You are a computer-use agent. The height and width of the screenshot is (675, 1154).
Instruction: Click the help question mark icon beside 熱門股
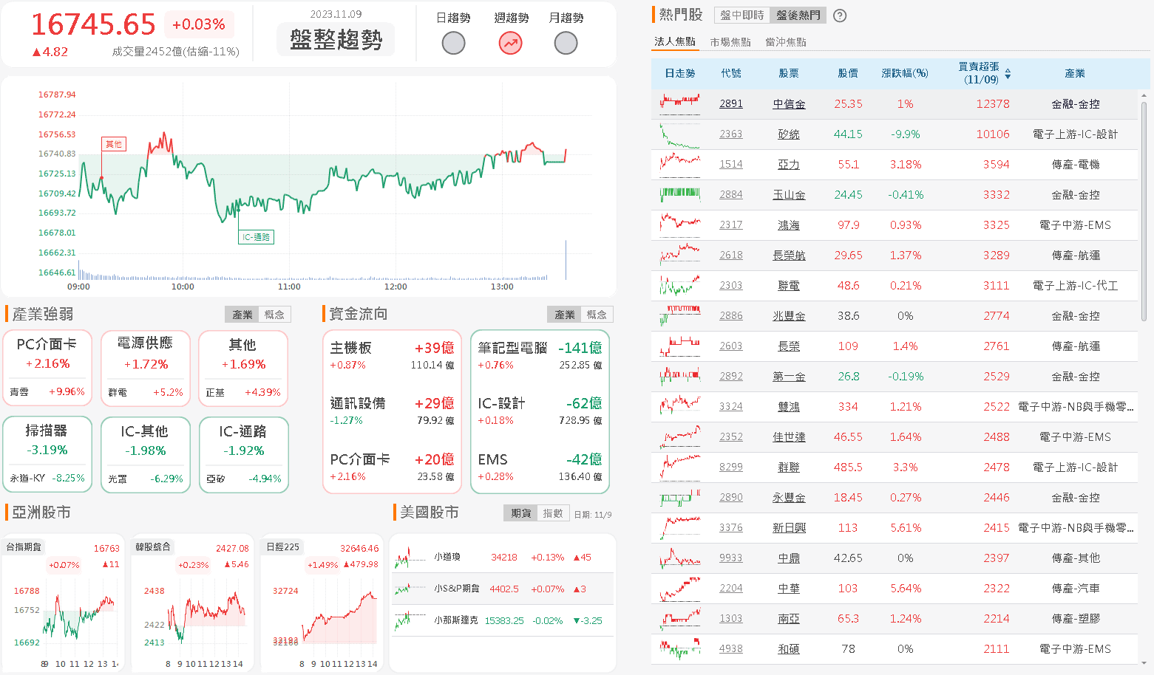[840, 16]
